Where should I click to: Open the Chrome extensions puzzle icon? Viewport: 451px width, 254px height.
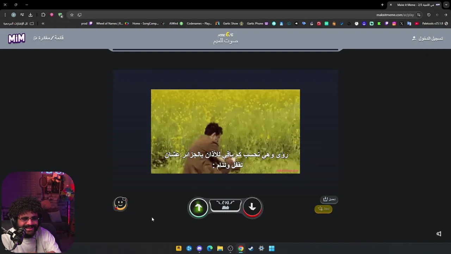click(x=43, y=15)
